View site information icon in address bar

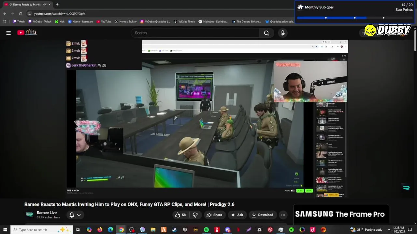[x=30, y=14]
